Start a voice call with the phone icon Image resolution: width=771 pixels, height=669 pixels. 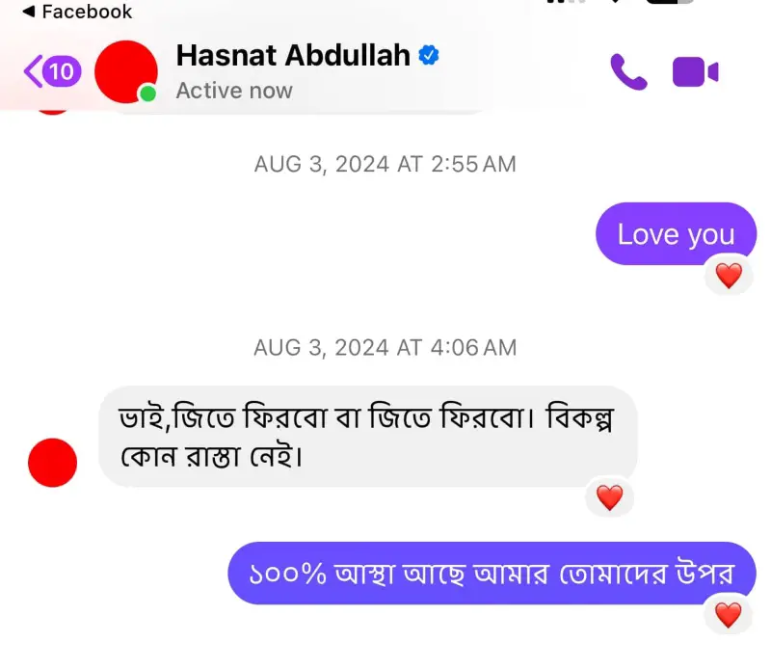click(628, 72)
